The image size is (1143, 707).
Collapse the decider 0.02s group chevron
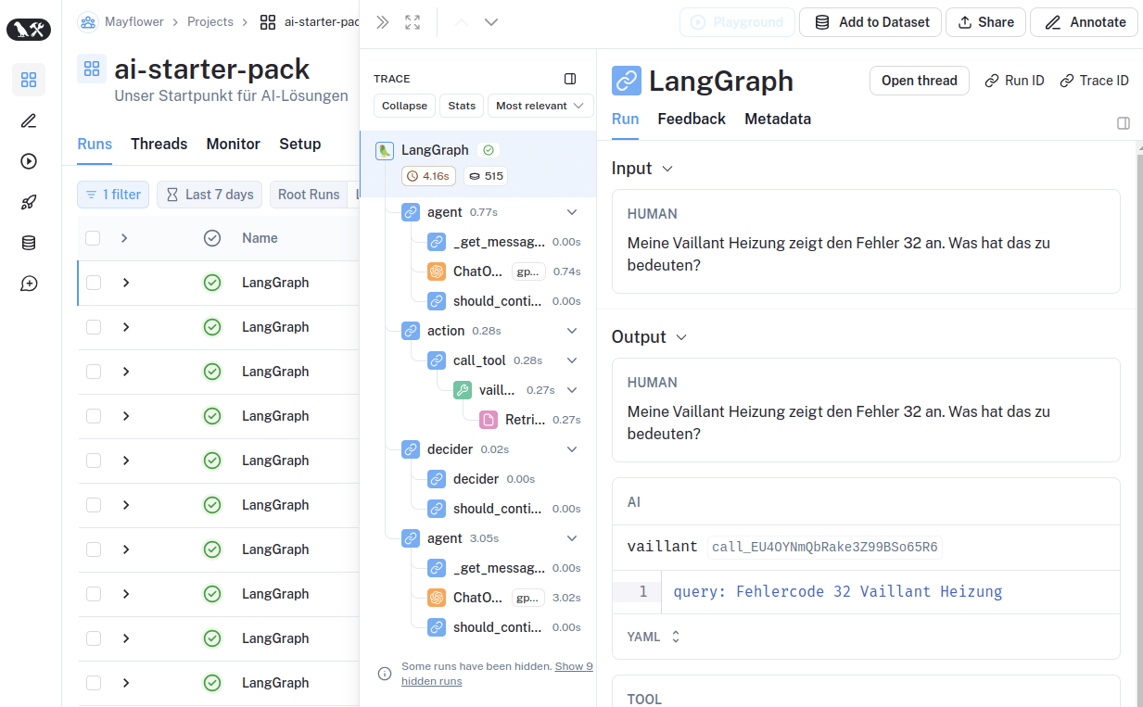click(x=572, y=449)
